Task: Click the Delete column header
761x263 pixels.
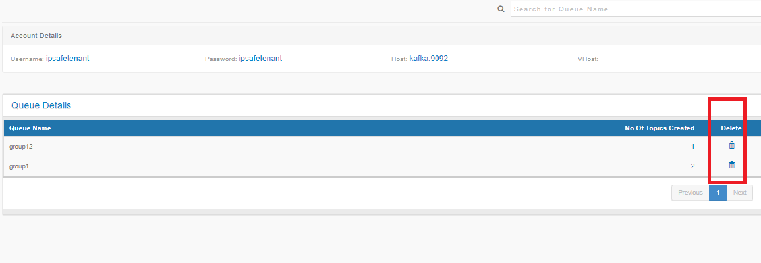Action: 731,128
